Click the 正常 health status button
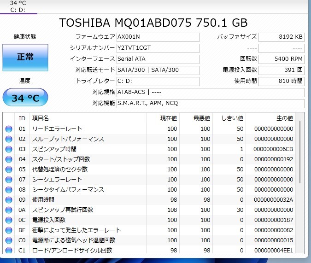311x263 pixels. click(x=25, y=58)
